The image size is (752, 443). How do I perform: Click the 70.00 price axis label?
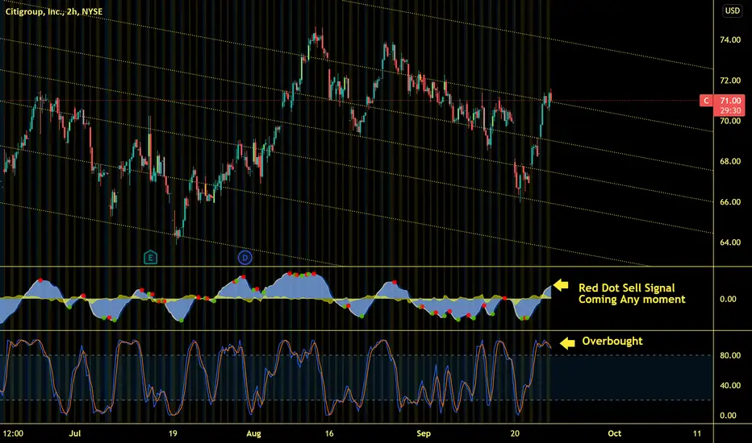[730, 121]
